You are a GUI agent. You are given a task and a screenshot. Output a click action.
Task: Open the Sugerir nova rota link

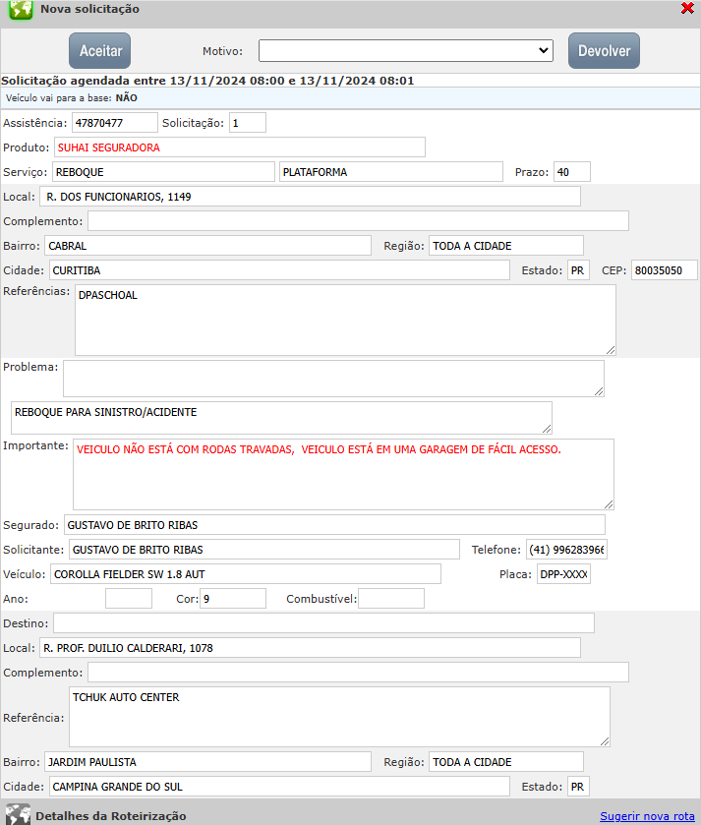[647, 816]
